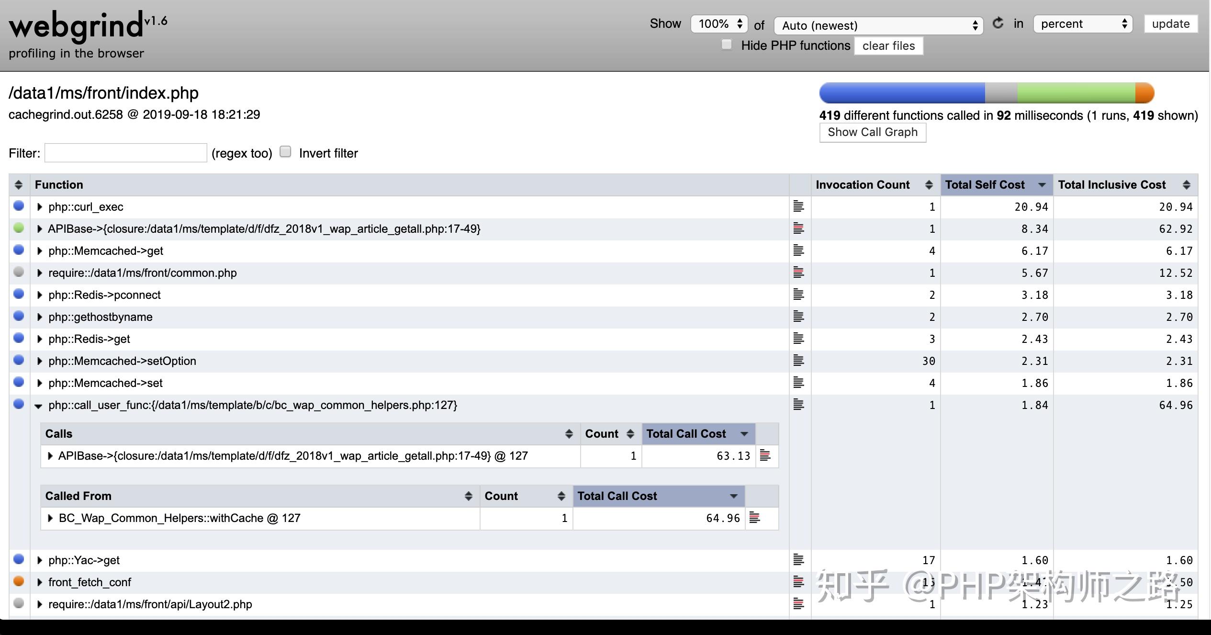The image size is (1211, 635).
Task: Open the Auto (newest) file dropdown
Action: (878, 25)
